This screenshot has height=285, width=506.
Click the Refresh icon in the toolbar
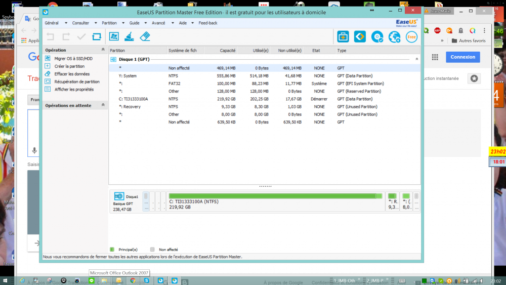tap(96, 36)
